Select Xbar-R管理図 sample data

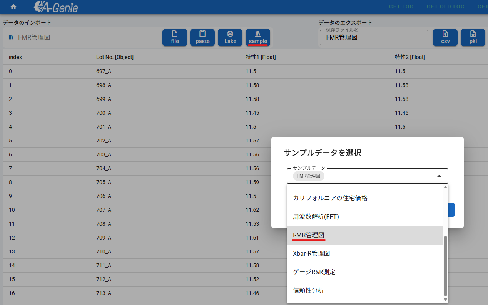[x=311, y=253]
